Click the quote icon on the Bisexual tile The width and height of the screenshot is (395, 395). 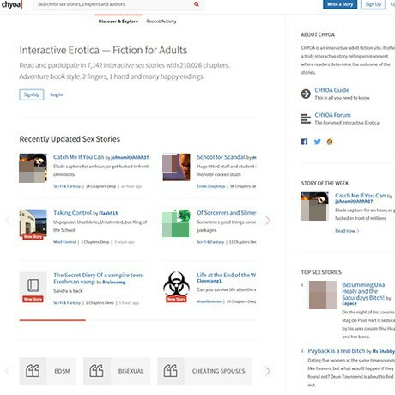click(96, 371)
